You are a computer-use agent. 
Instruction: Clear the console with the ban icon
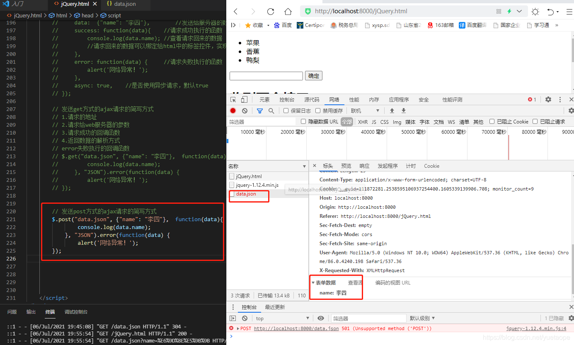245,318
